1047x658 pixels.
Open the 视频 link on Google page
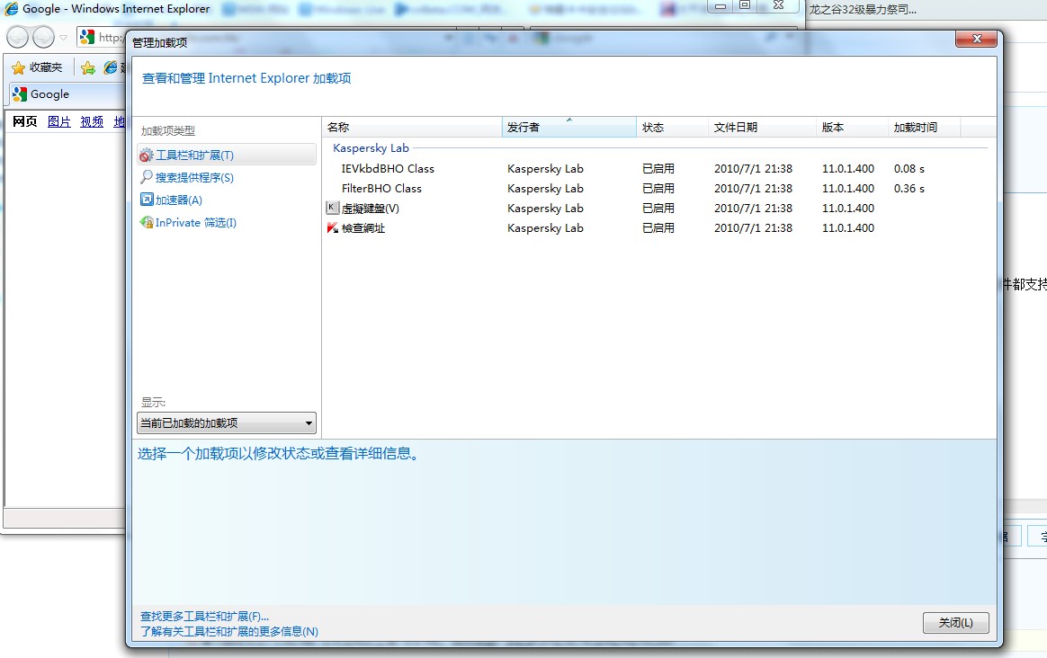(x=92, y=121)
